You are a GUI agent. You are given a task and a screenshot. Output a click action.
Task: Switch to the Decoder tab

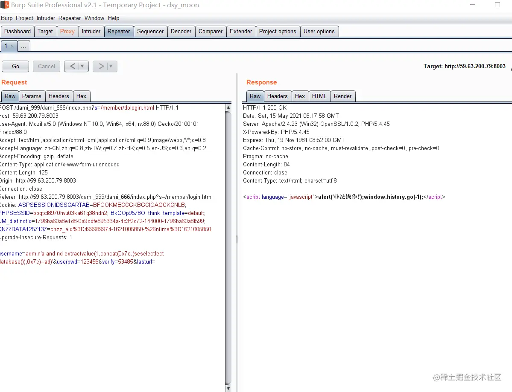click(181, 31)
